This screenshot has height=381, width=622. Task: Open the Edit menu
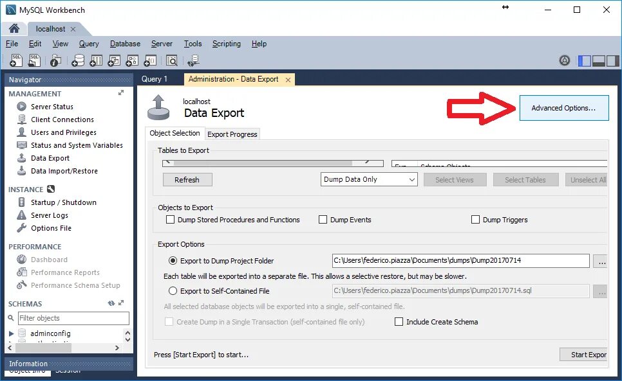[35, 44]
